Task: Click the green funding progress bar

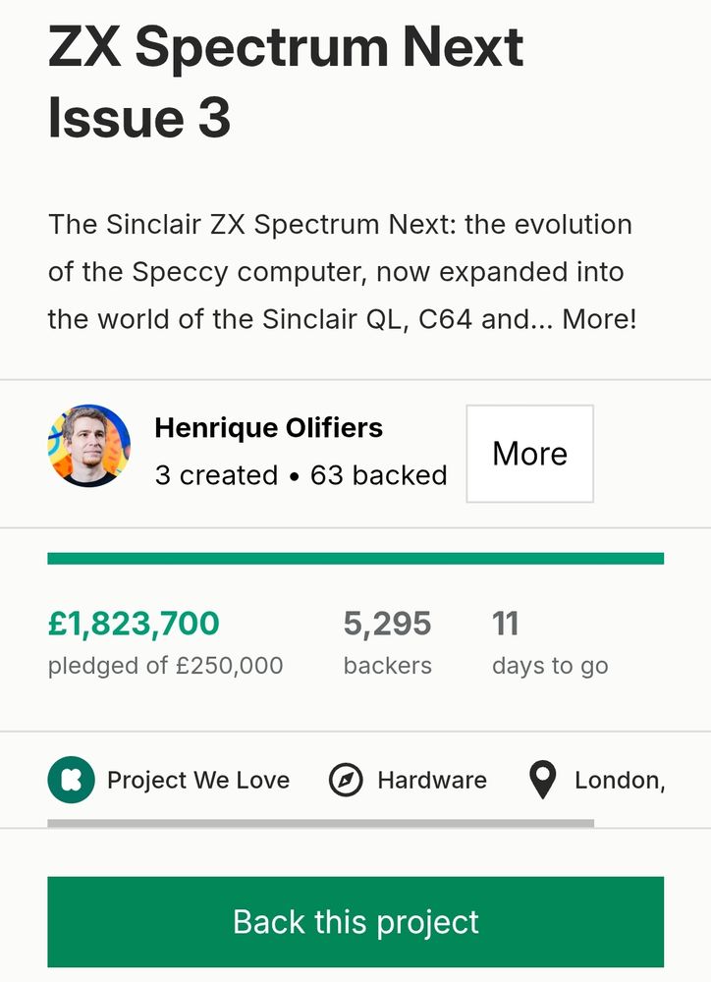Action: coord(355,559)
